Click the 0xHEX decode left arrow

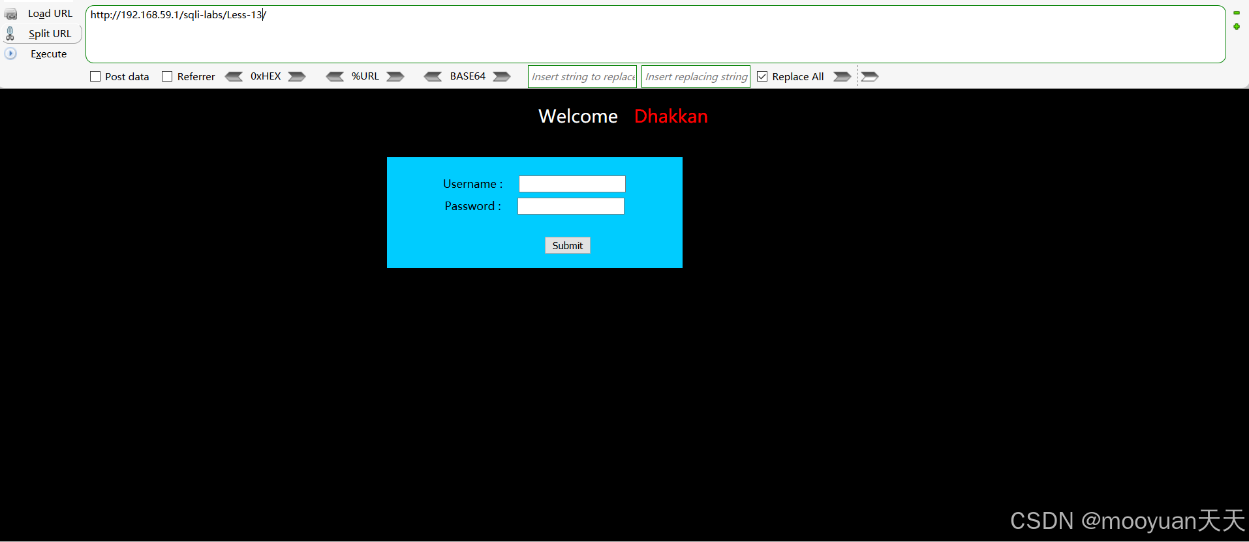coord(234,76)
